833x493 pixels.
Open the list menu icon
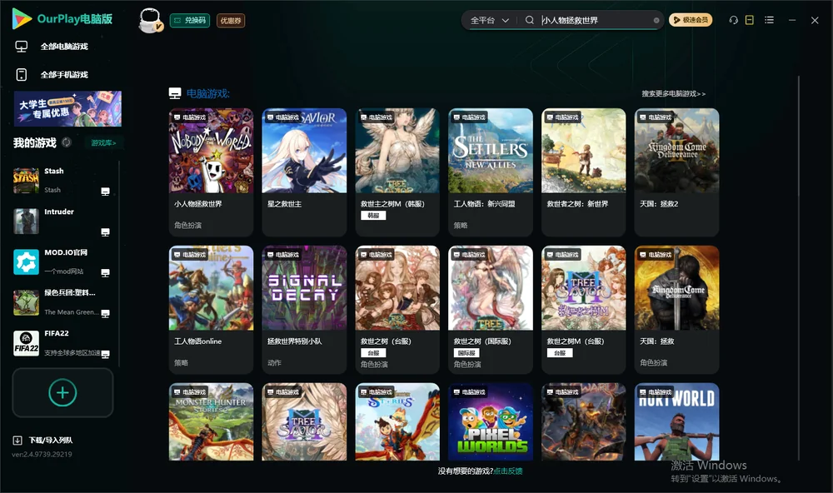[x=769, y=20]
